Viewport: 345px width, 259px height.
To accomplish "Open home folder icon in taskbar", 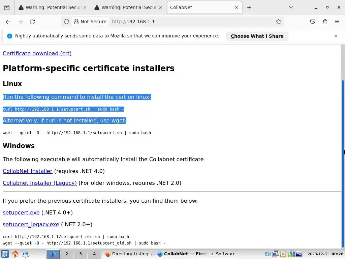I will (x=15, y=254).
